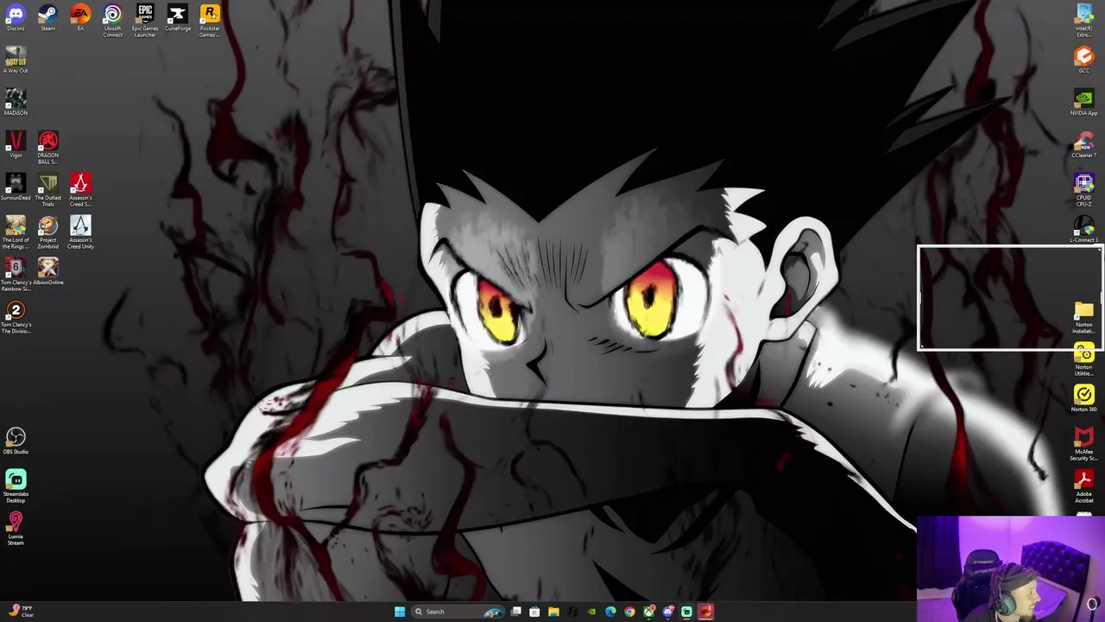Viewport: 1105px width, 622px height.
Task: Select the Dragon Ball game shortcut
Action: pos(47,148)
